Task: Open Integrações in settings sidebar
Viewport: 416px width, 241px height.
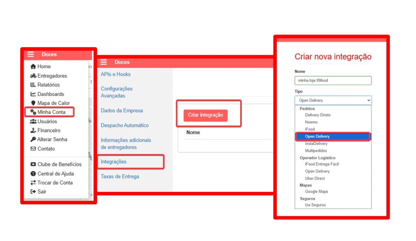Action: click(114, 162)
